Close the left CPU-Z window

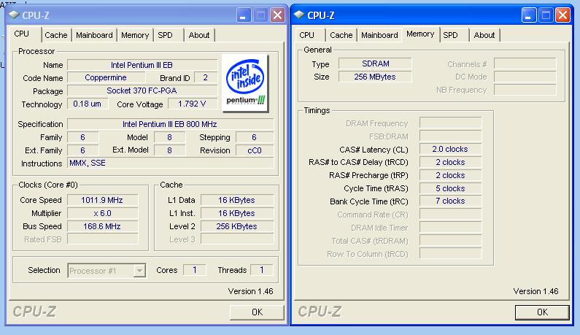click(277, 15)
